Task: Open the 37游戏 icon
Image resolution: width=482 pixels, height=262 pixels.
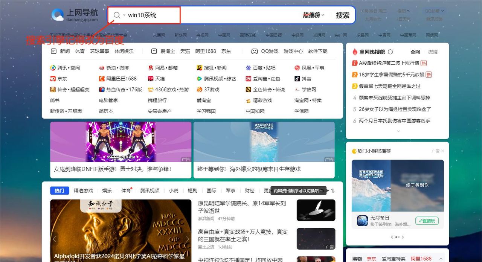Action: coord(200,90)
